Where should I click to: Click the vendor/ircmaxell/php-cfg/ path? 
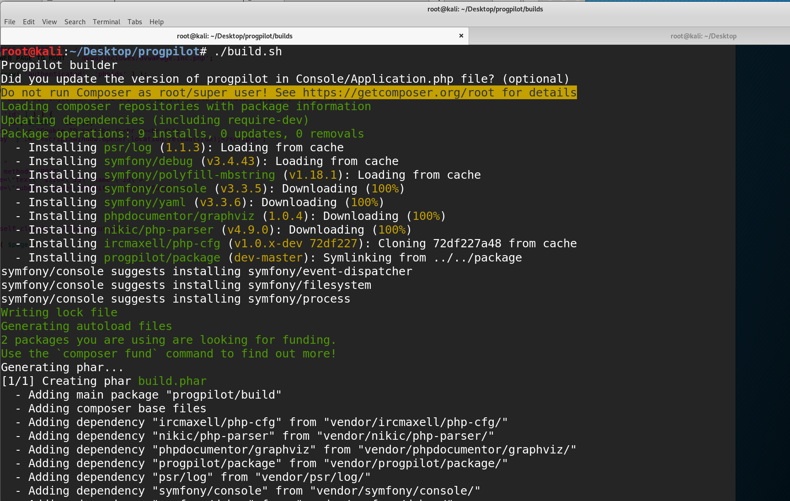(416, 422)
